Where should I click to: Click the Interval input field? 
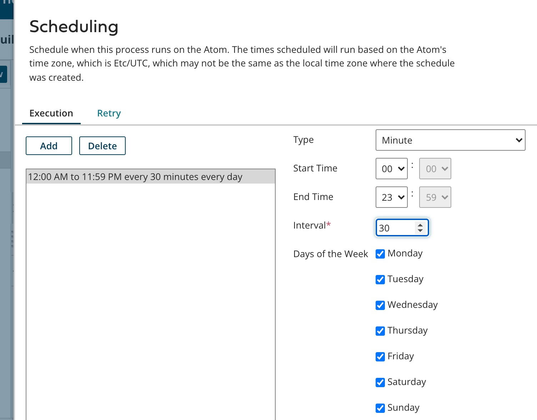tap(395, 228)
